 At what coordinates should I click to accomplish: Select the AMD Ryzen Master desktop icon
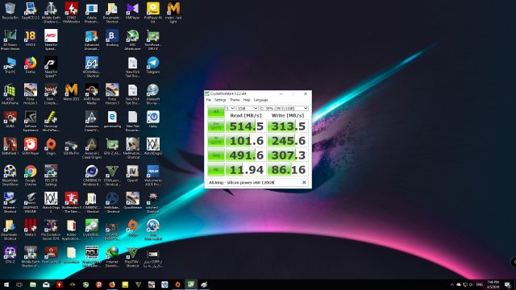tap(91, 94)
